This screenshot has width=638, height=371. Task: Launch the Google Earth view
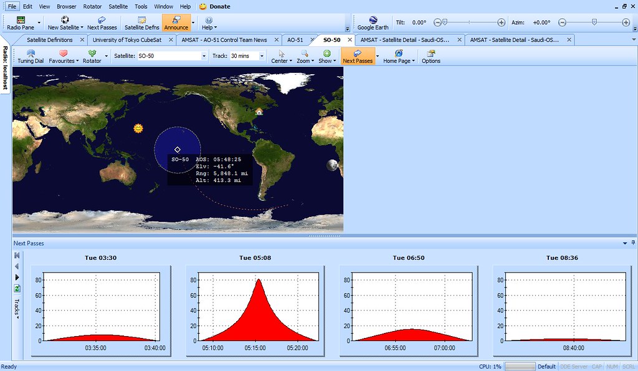coord(373,23)
